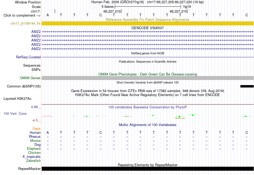Click the 100 Vert. Cons label
This screenshot has width=254, height=175.
click(15, 113)
